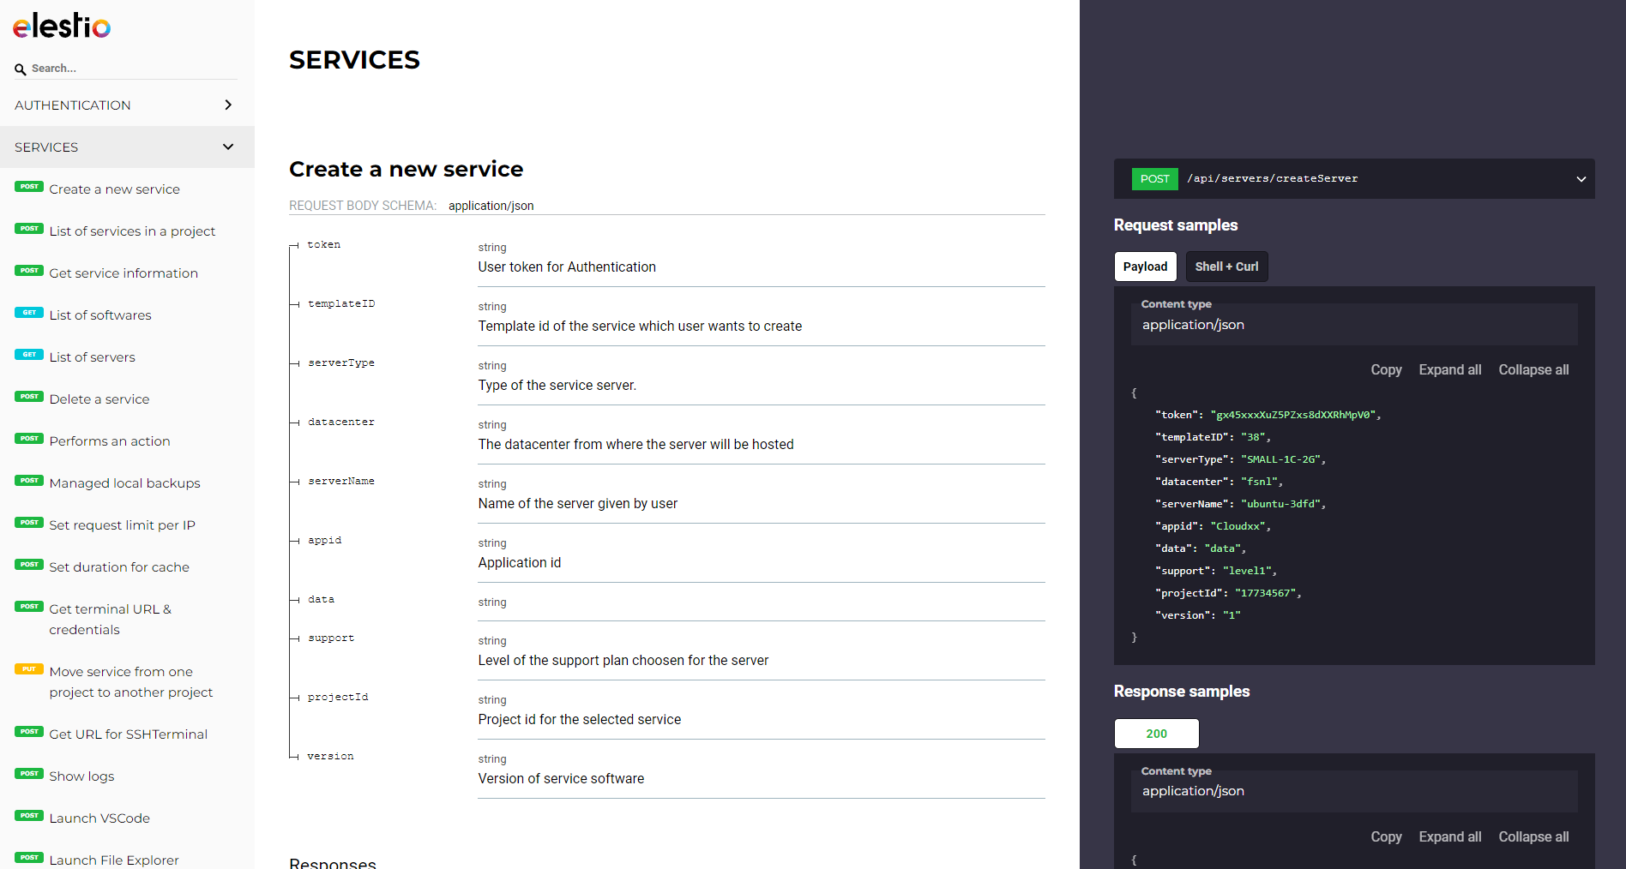Viewport: 1626px width, 869px height.
Task: Type in the Search input field
Action: 129,69
